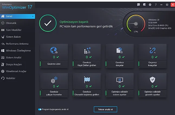The height and width of the screenshot is (115, 175).
Task: Open Gereksiz Kayıt Defteri girdileri label
Action: pyautogui.click(x=87, y=64)
